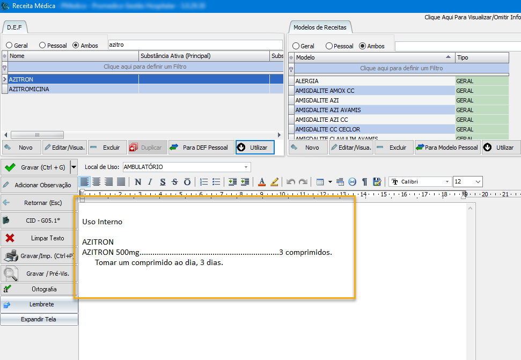Open the Local de Uso dropdown
The image size is (521, 360).
point(246,167)
